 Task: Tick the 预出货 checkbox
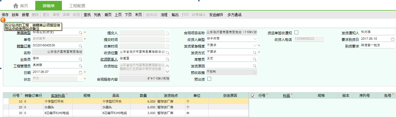[x=209, y=79]
